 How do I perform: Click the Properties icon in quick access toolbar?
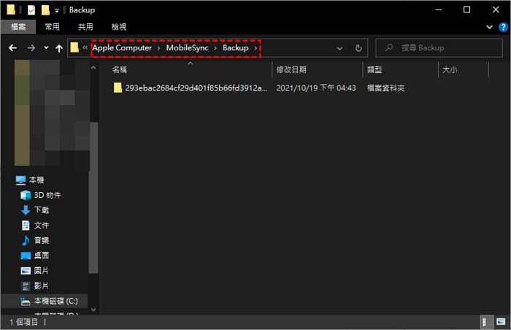click(30, 10)
